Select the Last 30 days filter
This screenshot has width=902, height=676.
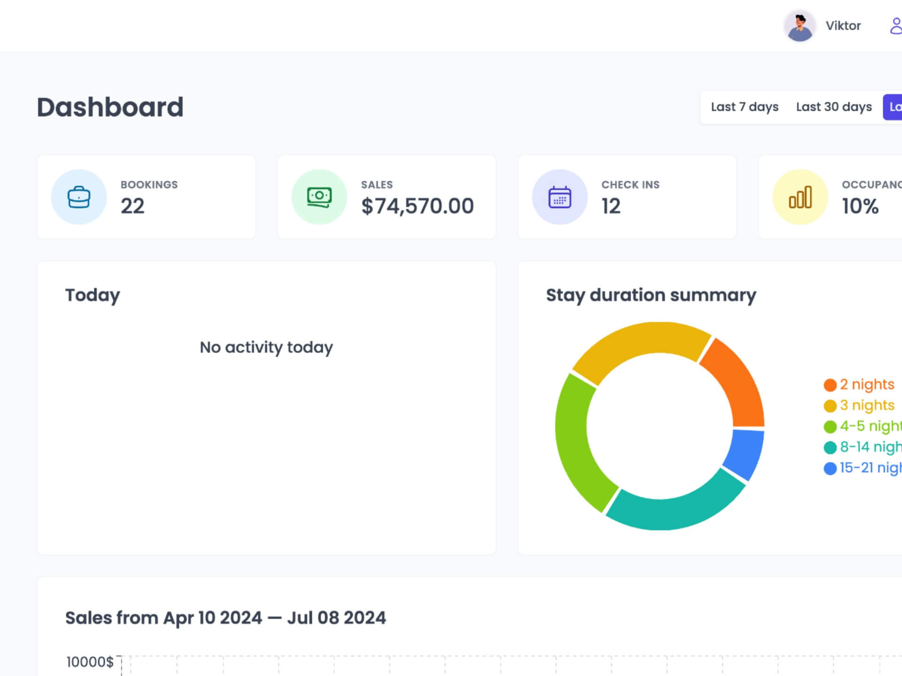tap(834, 107)
